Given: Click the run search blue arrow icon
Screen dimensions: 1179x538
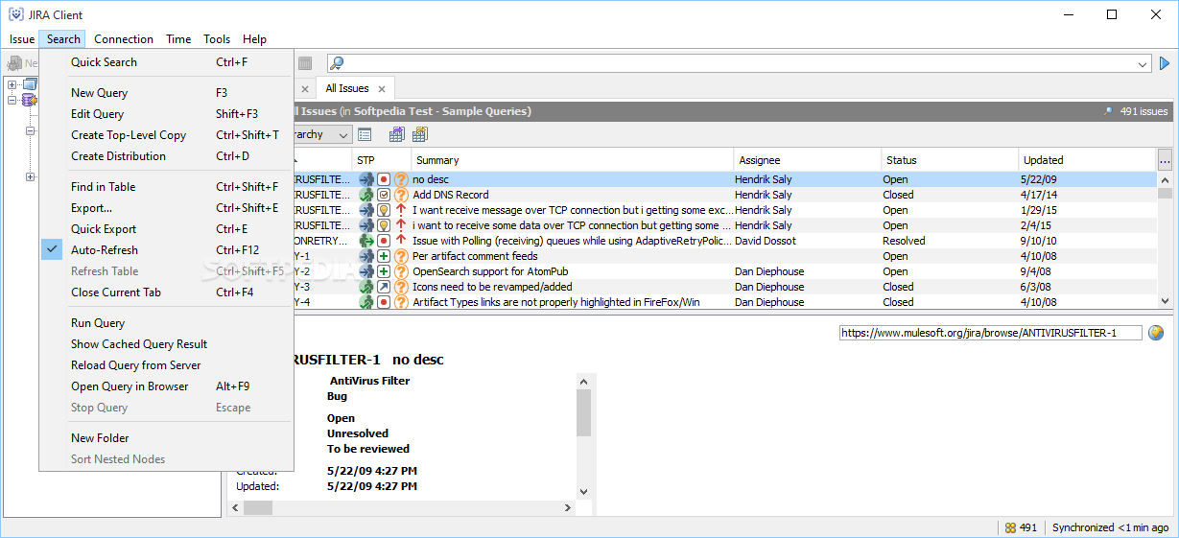Looking at the screenshot, I should coord(1165,63).
